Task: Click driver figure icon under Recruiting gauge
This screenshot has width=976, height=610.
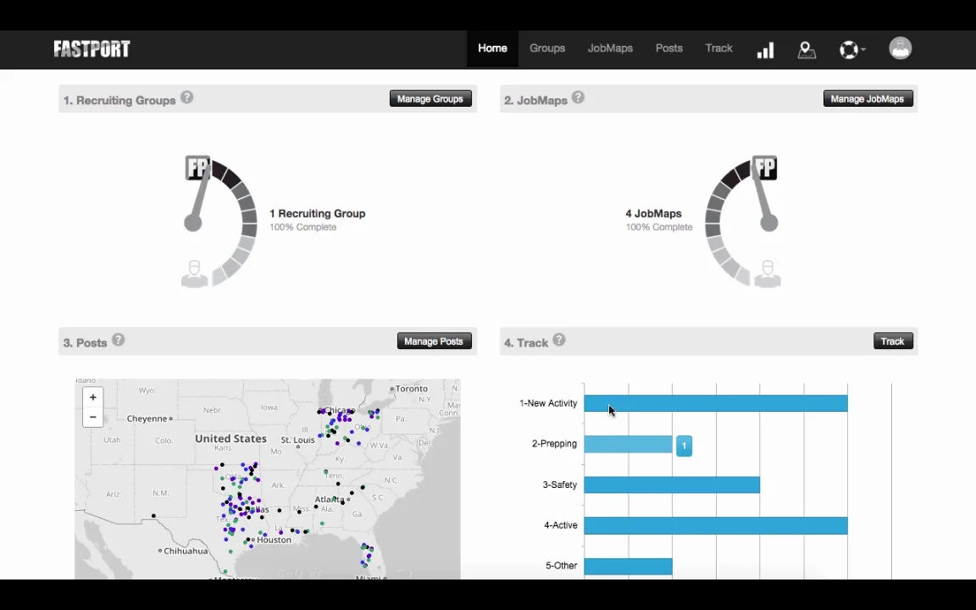Action: coord(194,274)
